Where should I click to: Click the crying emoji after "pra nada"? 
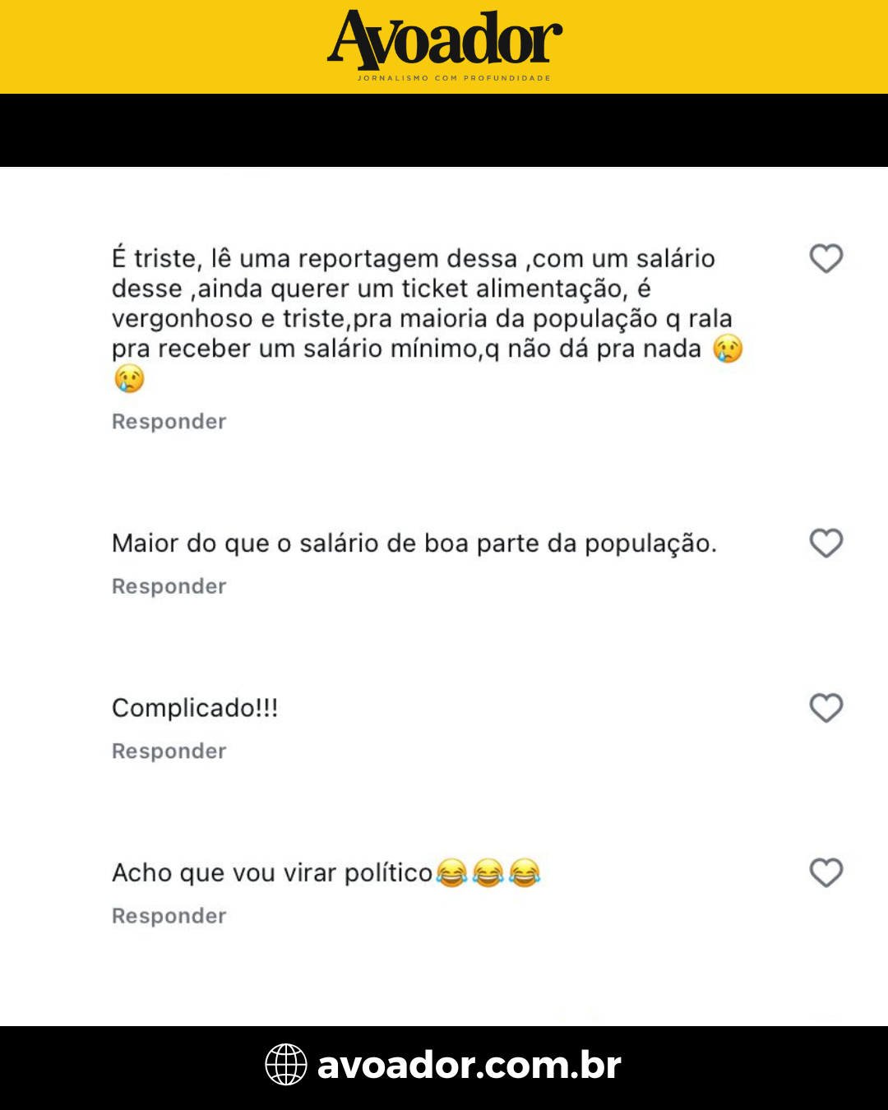coord(728,349)
